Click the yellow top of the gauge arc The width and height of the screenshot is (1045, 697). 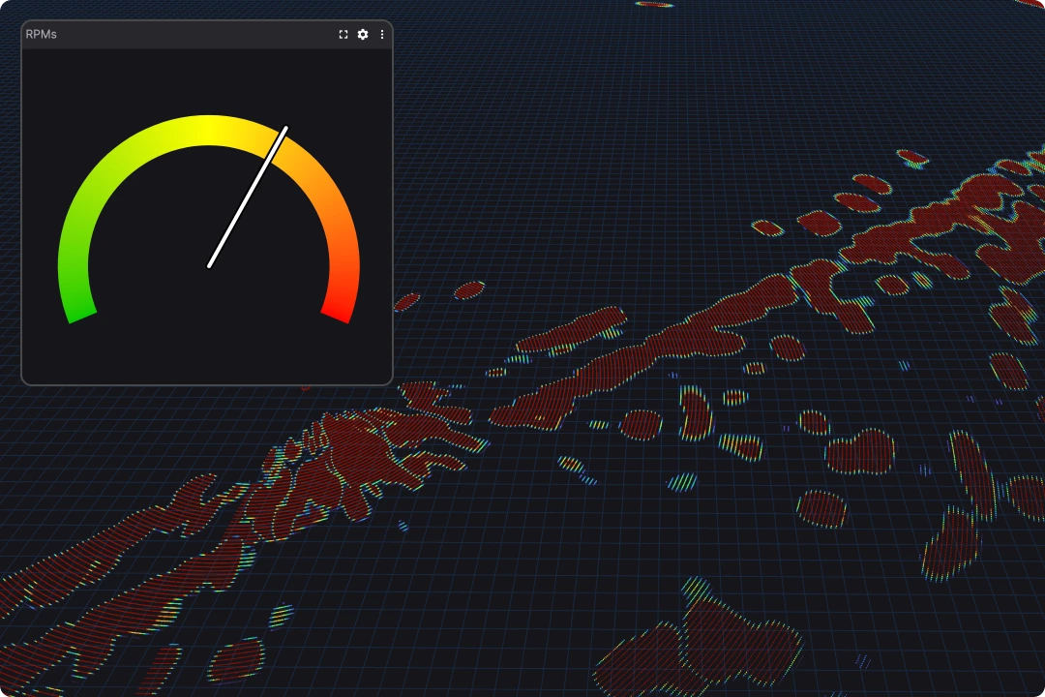(209, 131)
